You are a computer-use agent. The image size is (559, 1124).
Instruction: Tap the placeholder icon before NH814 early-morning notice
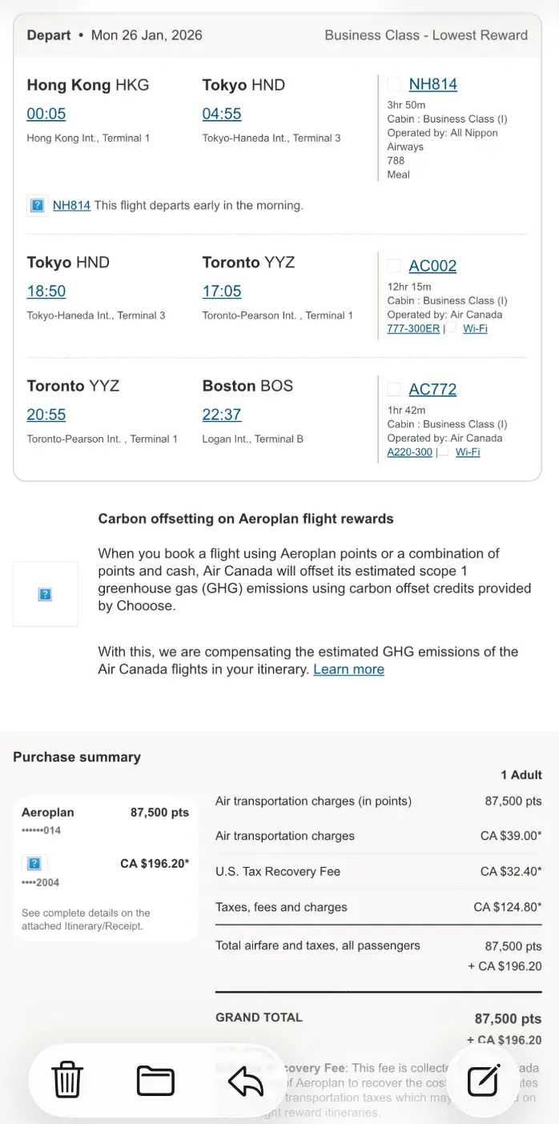pyautogui.click(x=37, y=206)
